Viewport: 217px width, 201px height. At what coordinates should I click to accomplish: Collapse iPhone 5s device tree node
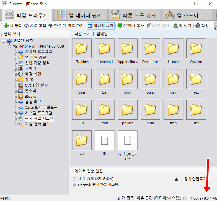pos(9,47)
